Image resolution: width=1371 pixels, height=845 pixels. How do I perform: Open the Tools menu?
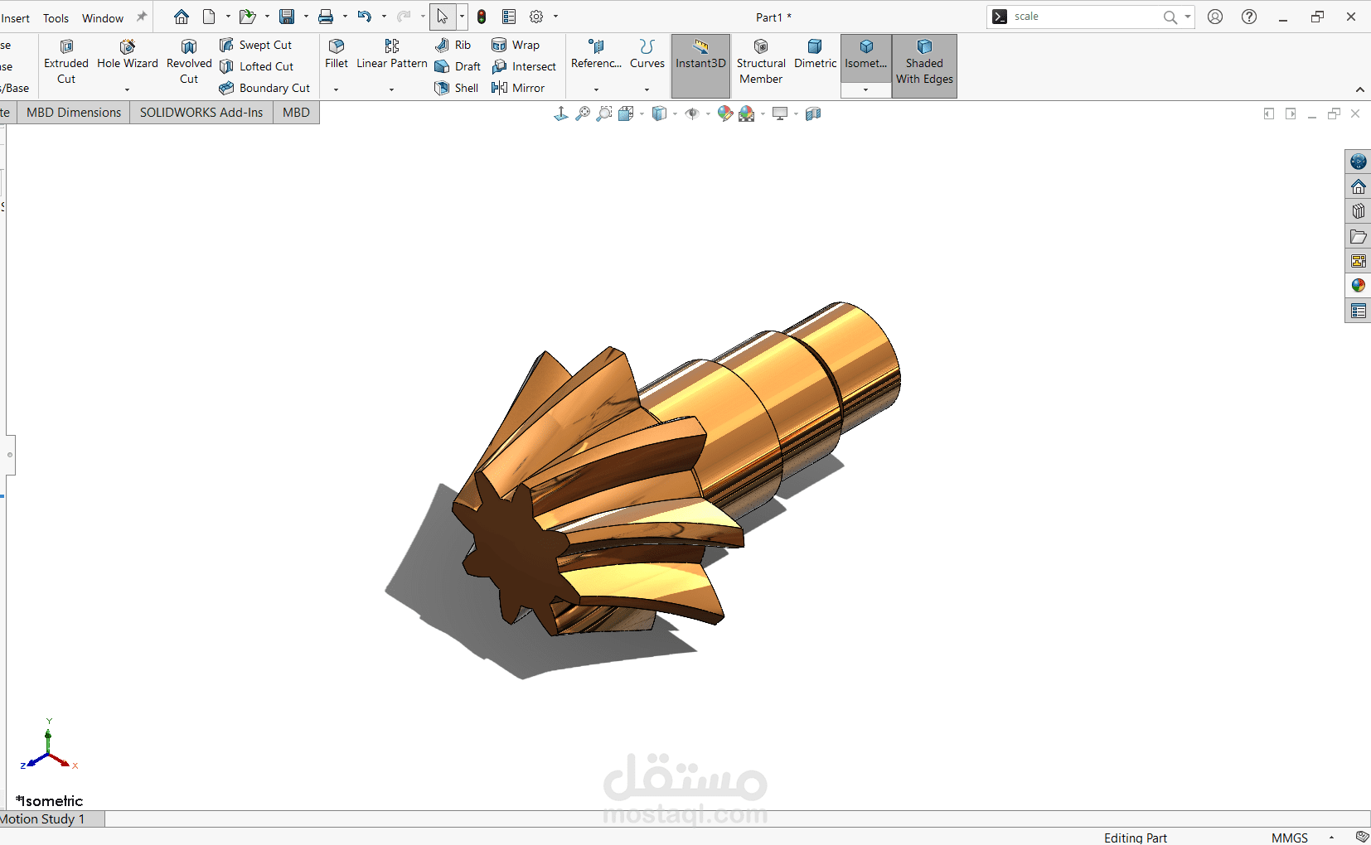click(56, 18)
